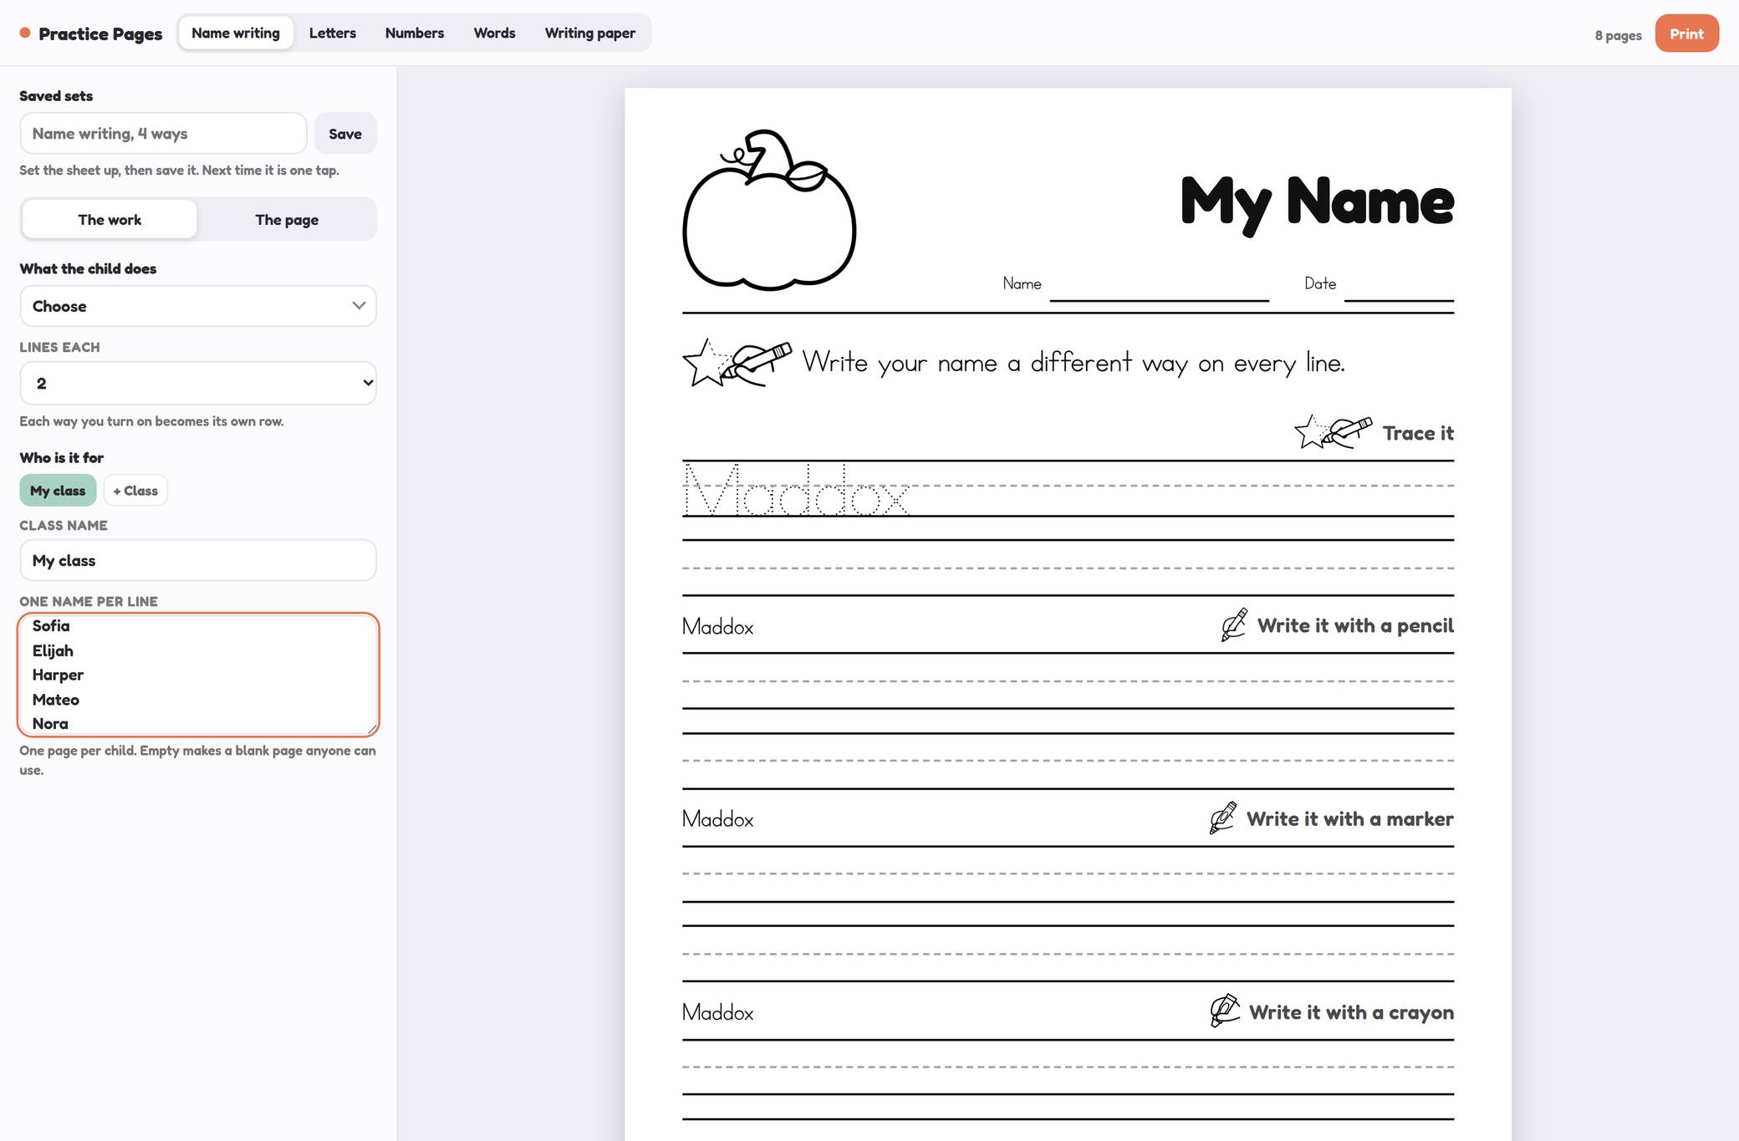
Task: Select the My class chip
Action: click(58, 491)
